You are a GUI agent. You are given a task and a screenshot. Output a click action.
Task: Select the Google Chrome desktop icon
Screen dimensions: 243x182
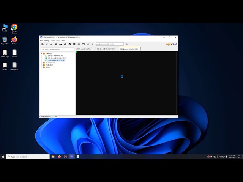(14, 29)
